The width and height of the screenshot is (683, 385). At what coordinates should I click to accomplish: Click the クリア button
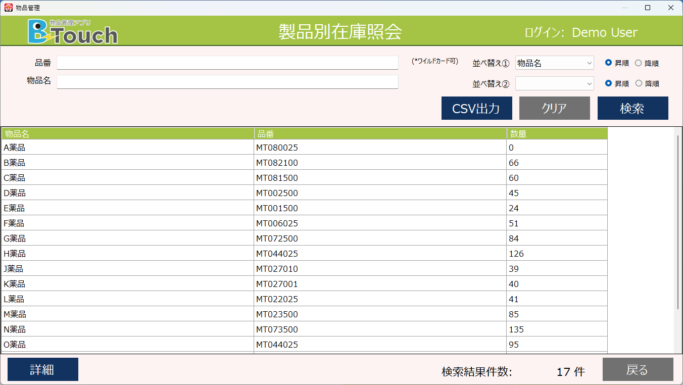click(555, 108)
